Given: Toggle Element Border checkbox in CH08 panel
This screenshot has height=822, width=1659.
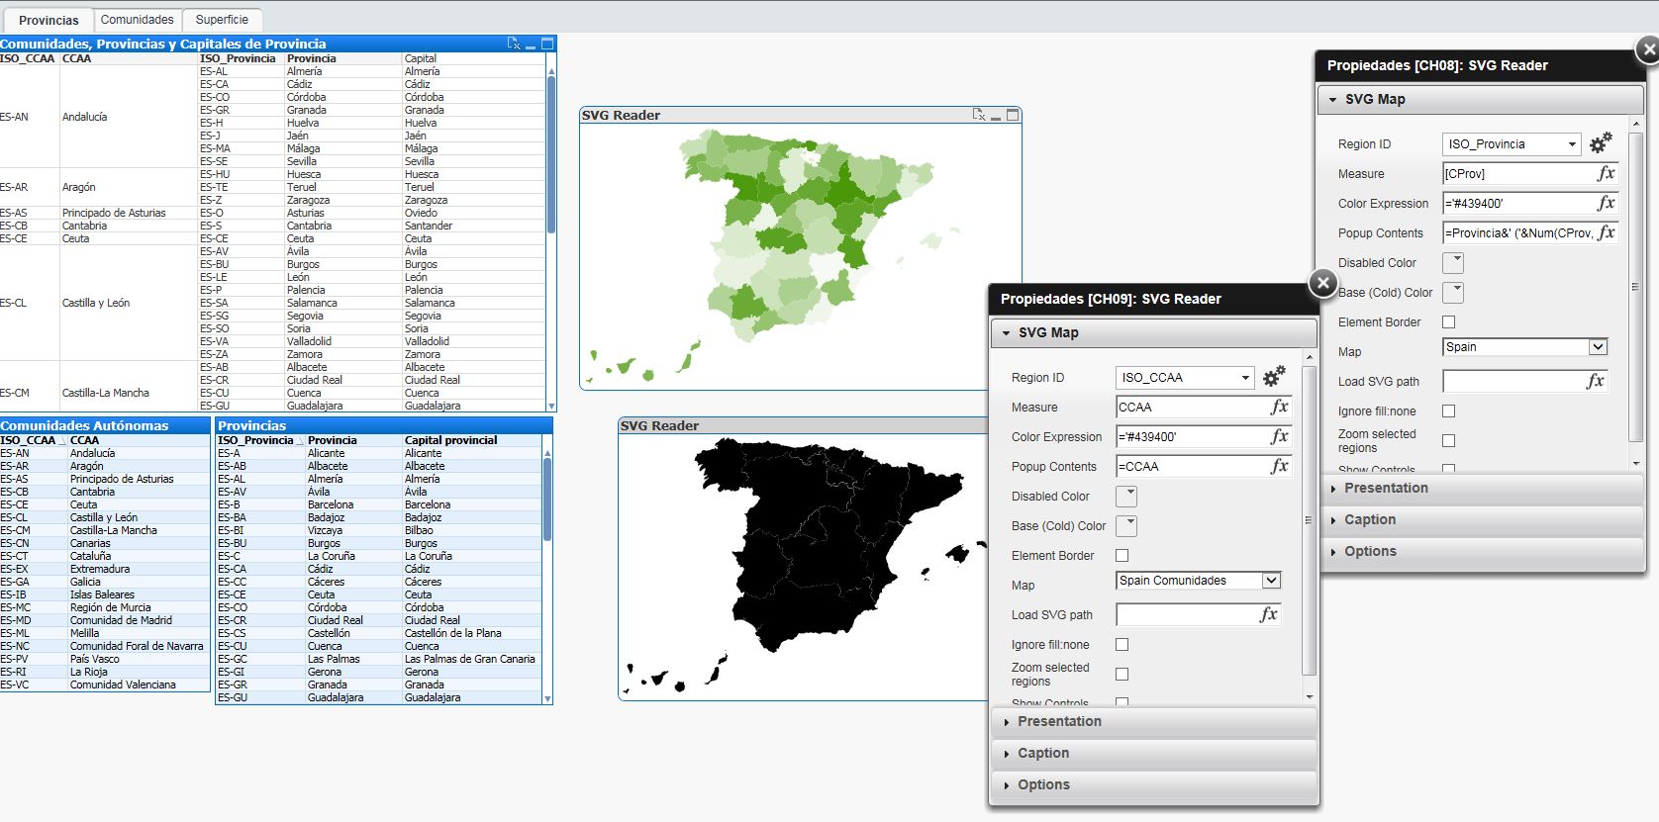Looking at the screenshot, I should pos(1448,321).
